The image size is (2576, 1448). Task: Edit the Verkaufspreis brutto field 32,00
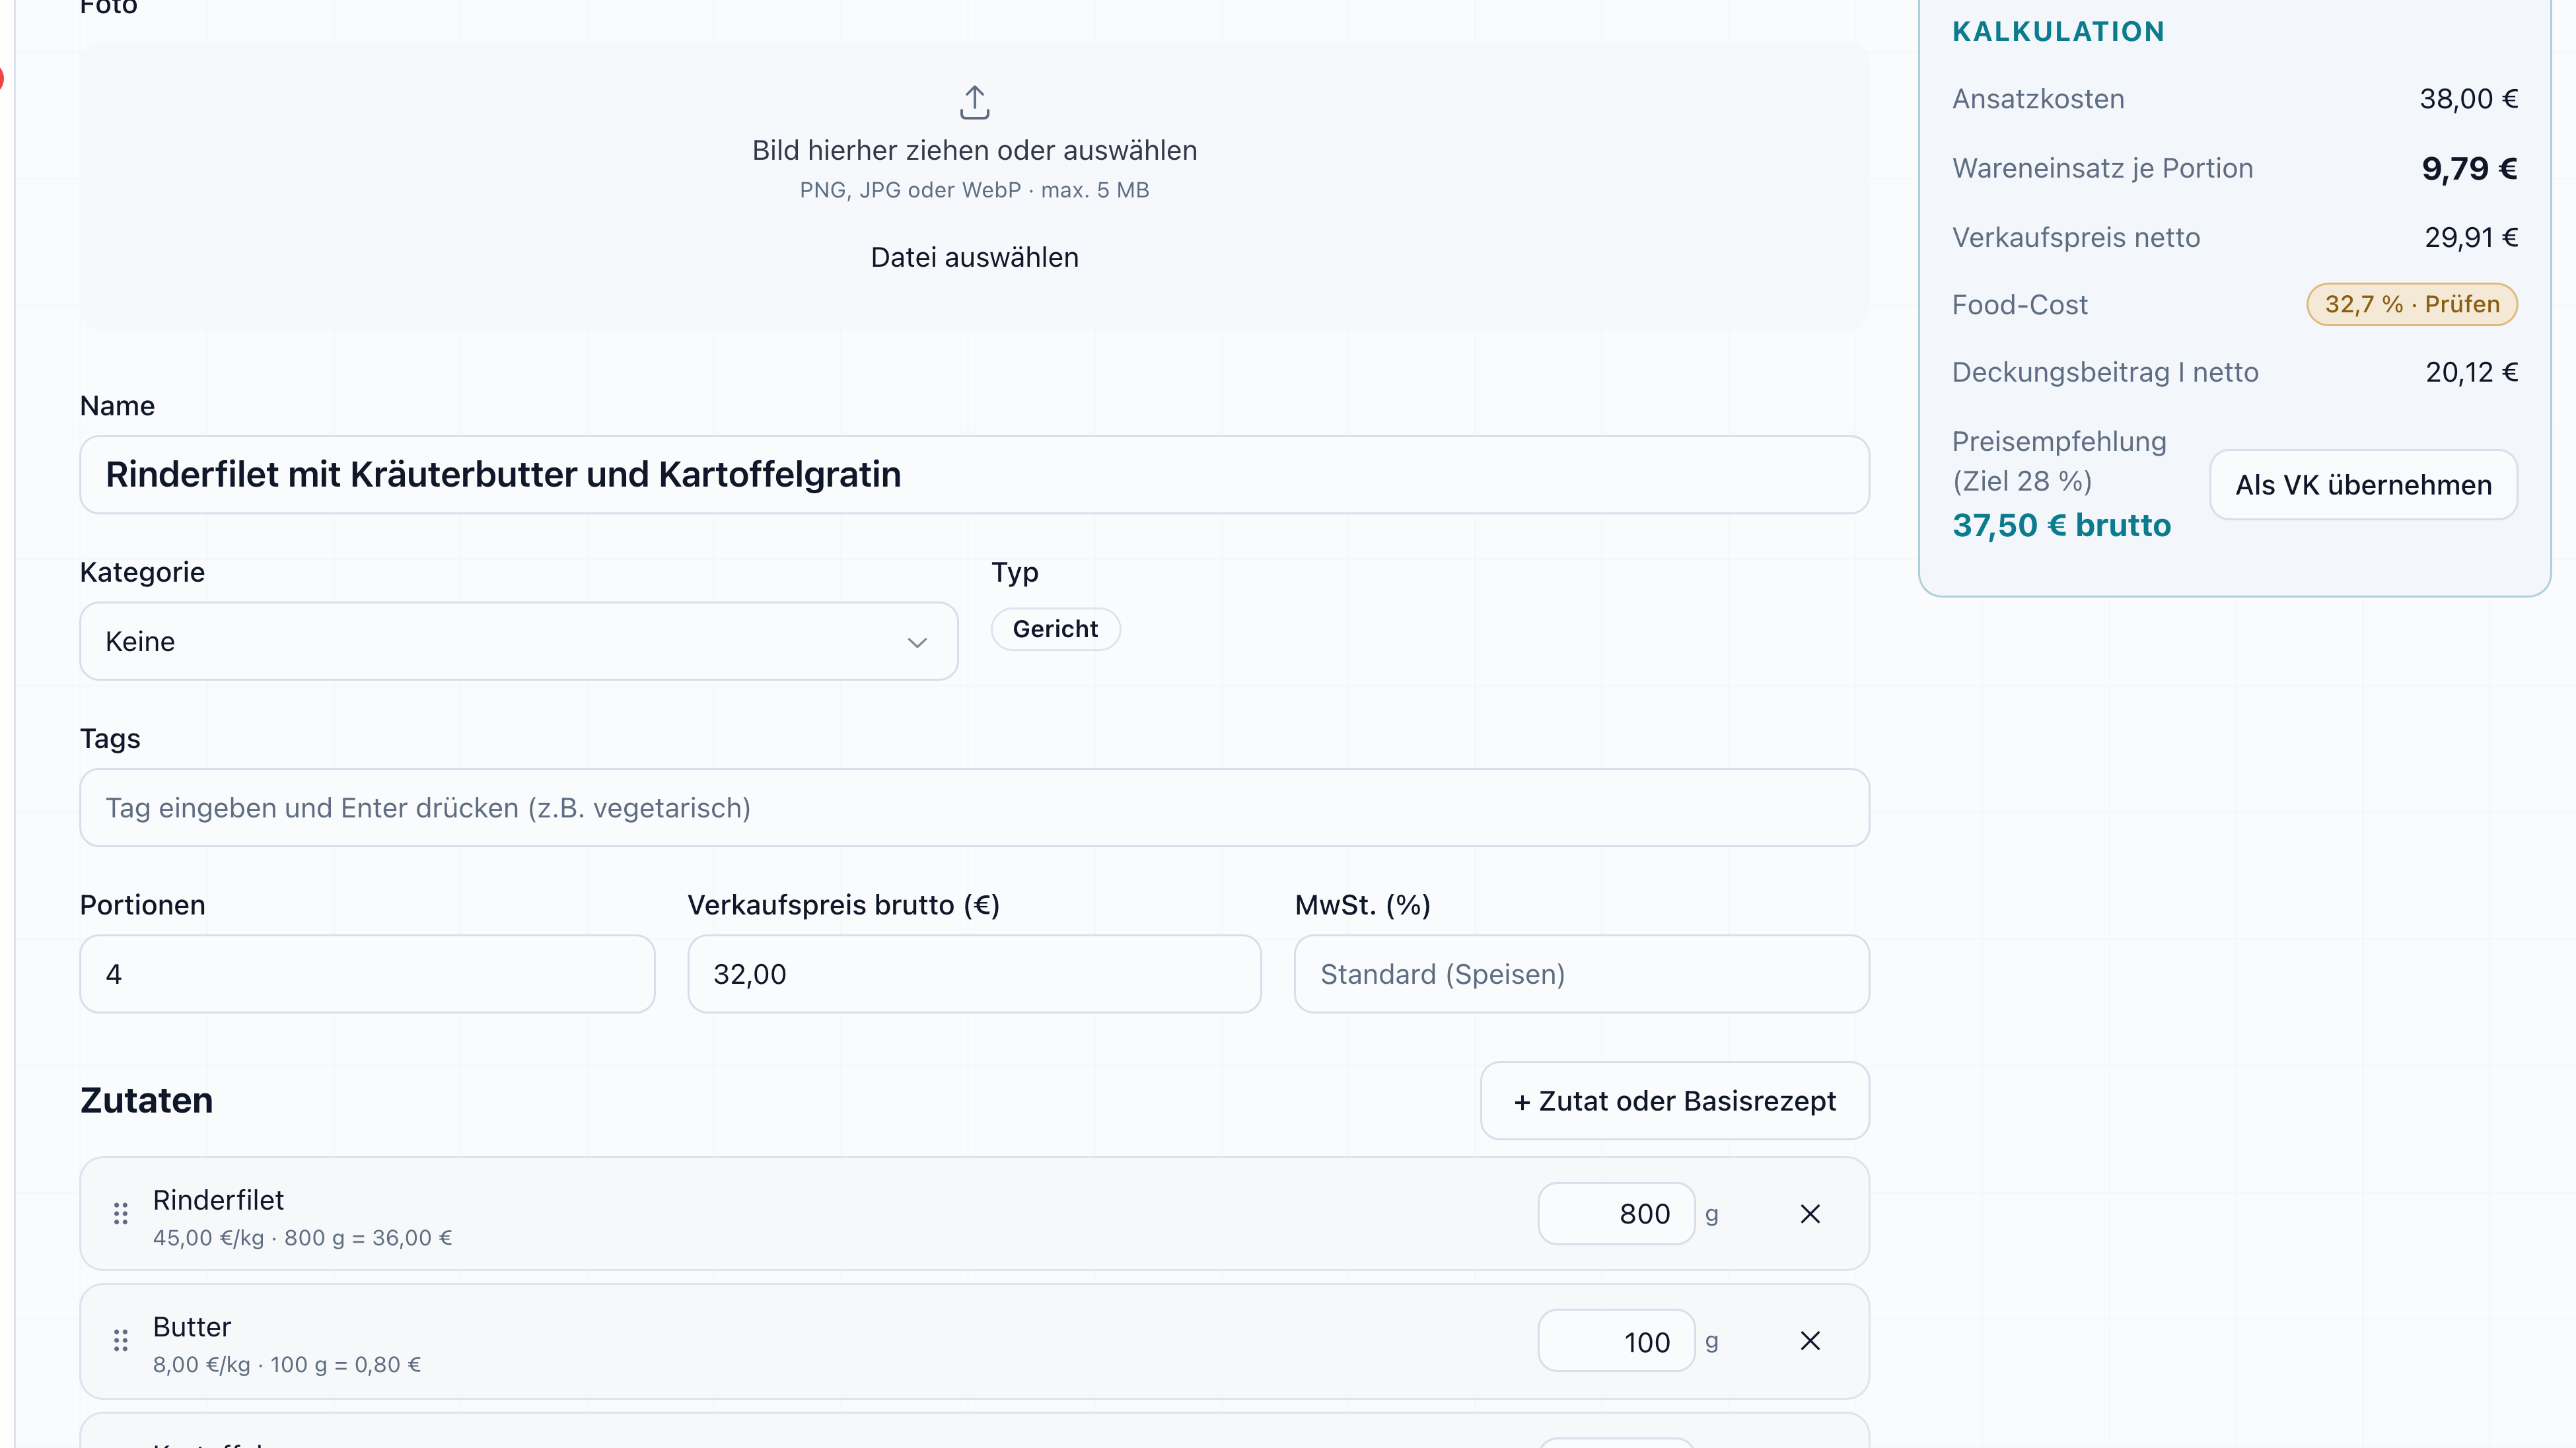coord(974,973)
